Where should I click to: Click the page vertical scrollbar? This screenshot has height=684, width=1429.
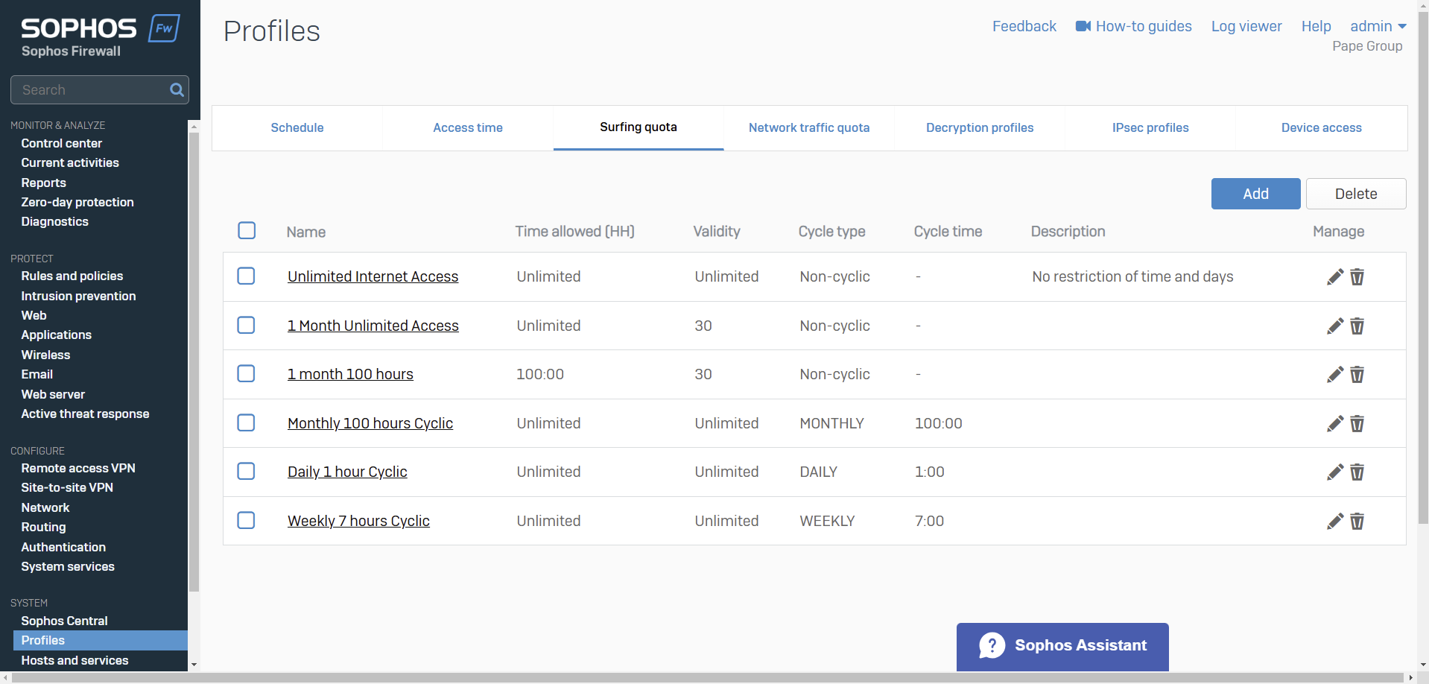coord(1423,268)
